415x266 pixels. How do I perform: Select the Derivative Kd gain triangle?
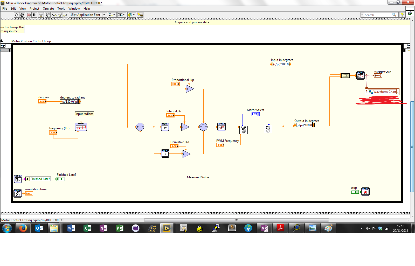tap(186, 154)
